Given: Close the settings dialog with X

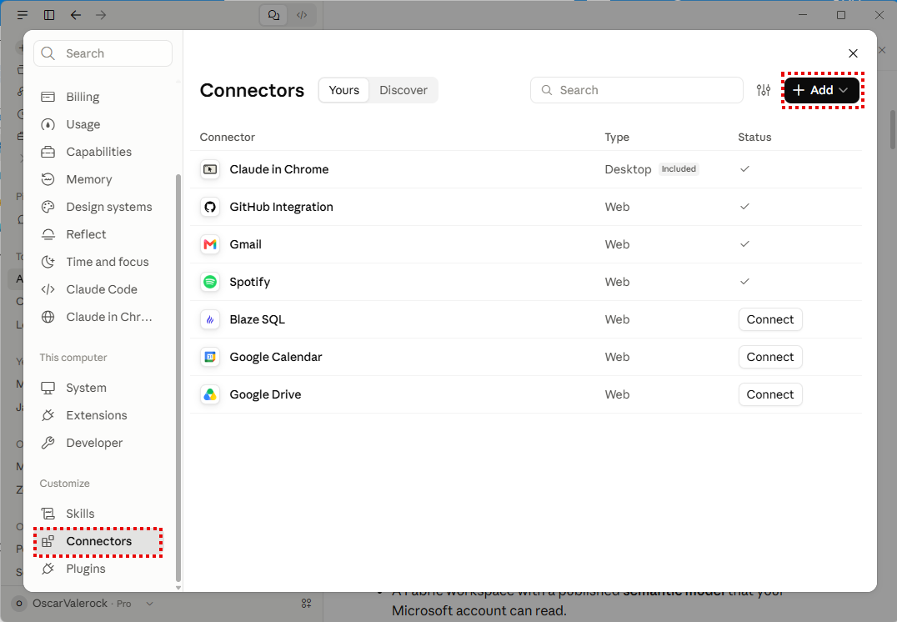Looking at the screenshot, I should pyautogui.click(x=853, y=53).
